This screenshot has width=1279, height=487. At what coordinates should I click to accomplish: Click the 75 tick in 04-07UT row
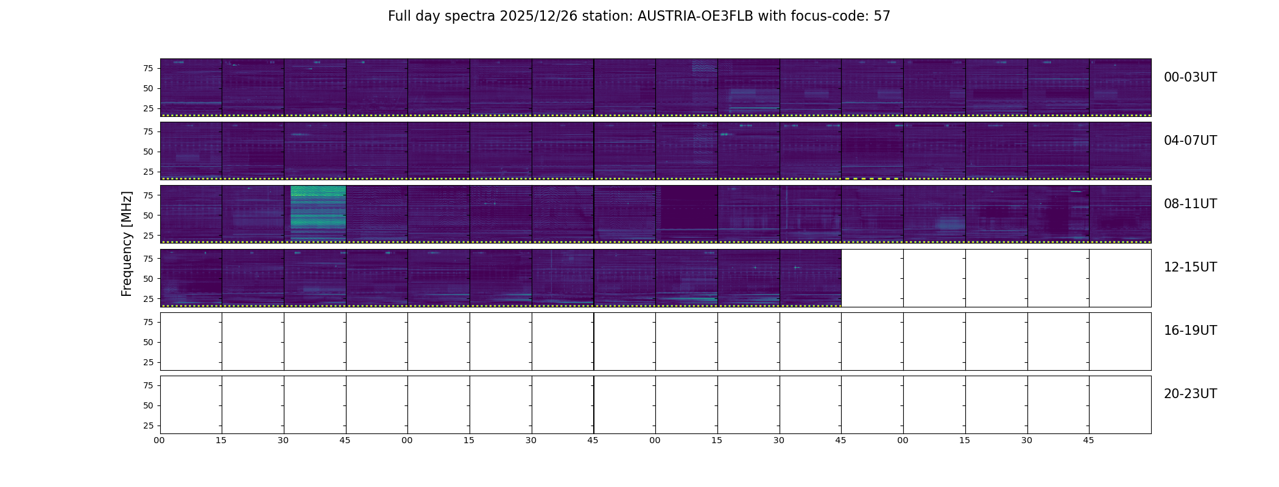coord(148,131)
